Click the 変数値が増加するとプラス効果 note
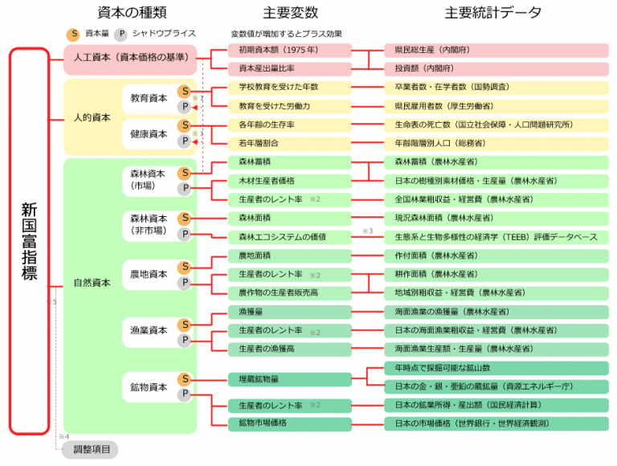Image resolution: width=617 pixels, height=466 pixels. (x=287, y=35)
